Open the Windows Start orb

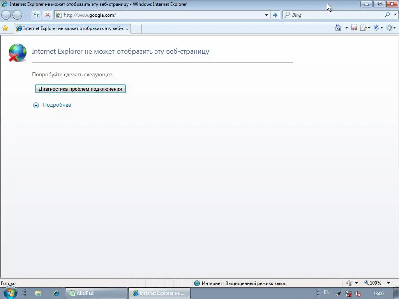pyautogui.click(x=10, y=293)
